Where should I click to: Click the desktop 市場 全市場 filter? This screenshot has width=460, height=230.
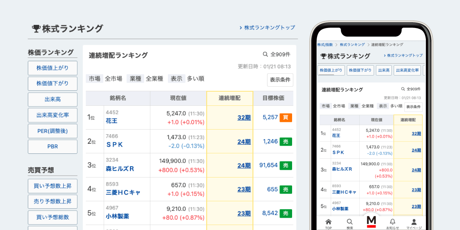click(104, 79)
